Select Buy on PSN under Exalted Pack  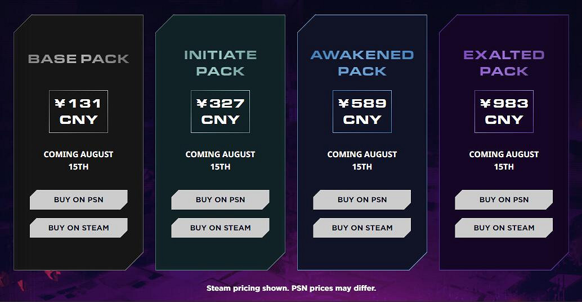pyautogui.click(x=504, y=199)
